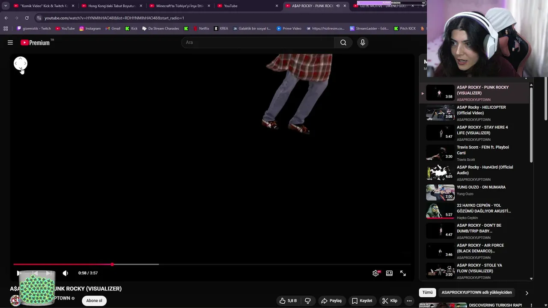Play 'DON'T BE DUMB/TRIP BABY' playlist item
Image resolution: width=548 pixels, height=308 pixels.
tap(475, 231)
